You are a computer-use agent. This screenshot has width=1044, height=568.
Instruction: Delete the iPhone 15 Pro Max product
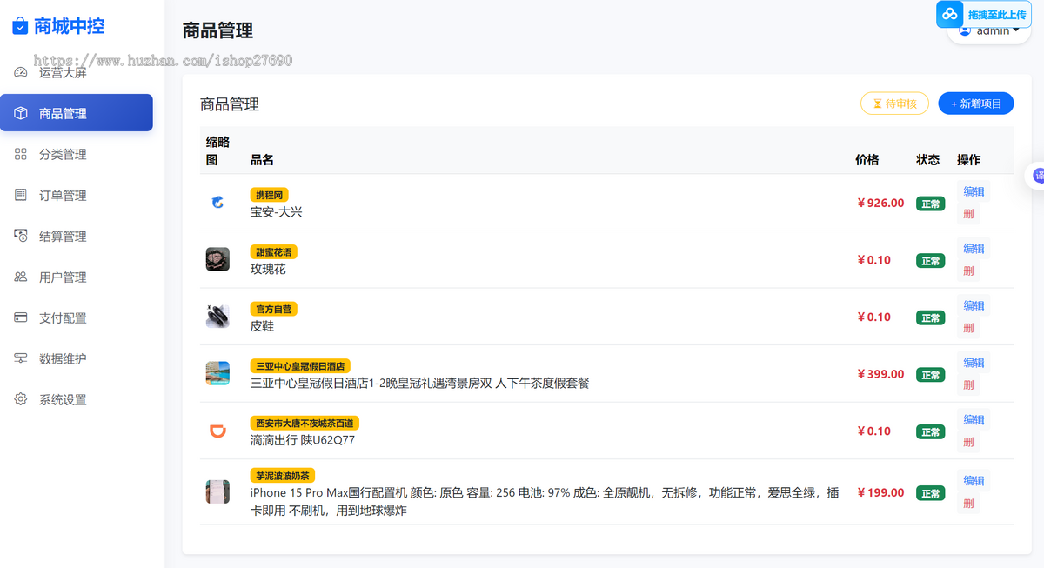968,503
